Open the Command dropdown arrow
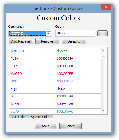This screenshot has width=119, height=140. click(x=49, y=33)
